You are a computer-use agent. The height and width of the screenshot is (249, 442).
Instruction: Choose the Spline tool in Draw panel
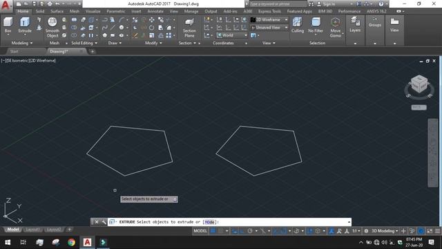104,28
